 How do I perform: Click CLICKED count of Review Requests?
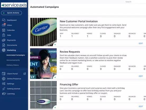coord(101,69)
